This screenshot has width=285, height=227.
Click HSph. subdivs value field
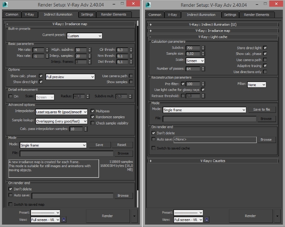pos(81,50)
